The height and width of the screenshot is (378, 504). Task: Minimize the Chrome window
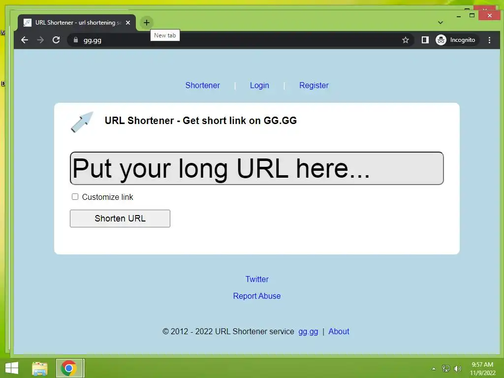(458, 16)
